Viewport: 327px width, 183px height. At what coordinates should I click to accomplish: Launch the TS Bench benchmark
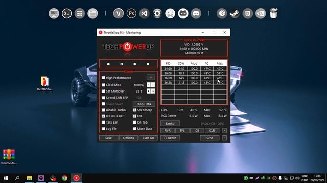click(x=170, y=138)
